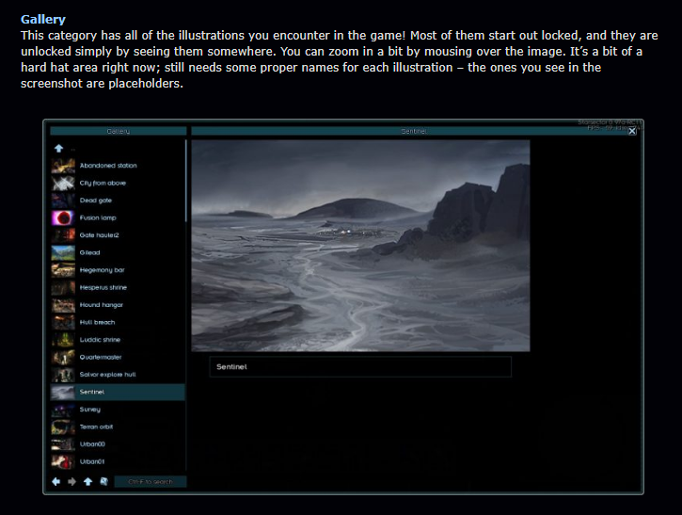682x515 pixels.
Task: Open the City from above illustration
Action: coord(103,183)
